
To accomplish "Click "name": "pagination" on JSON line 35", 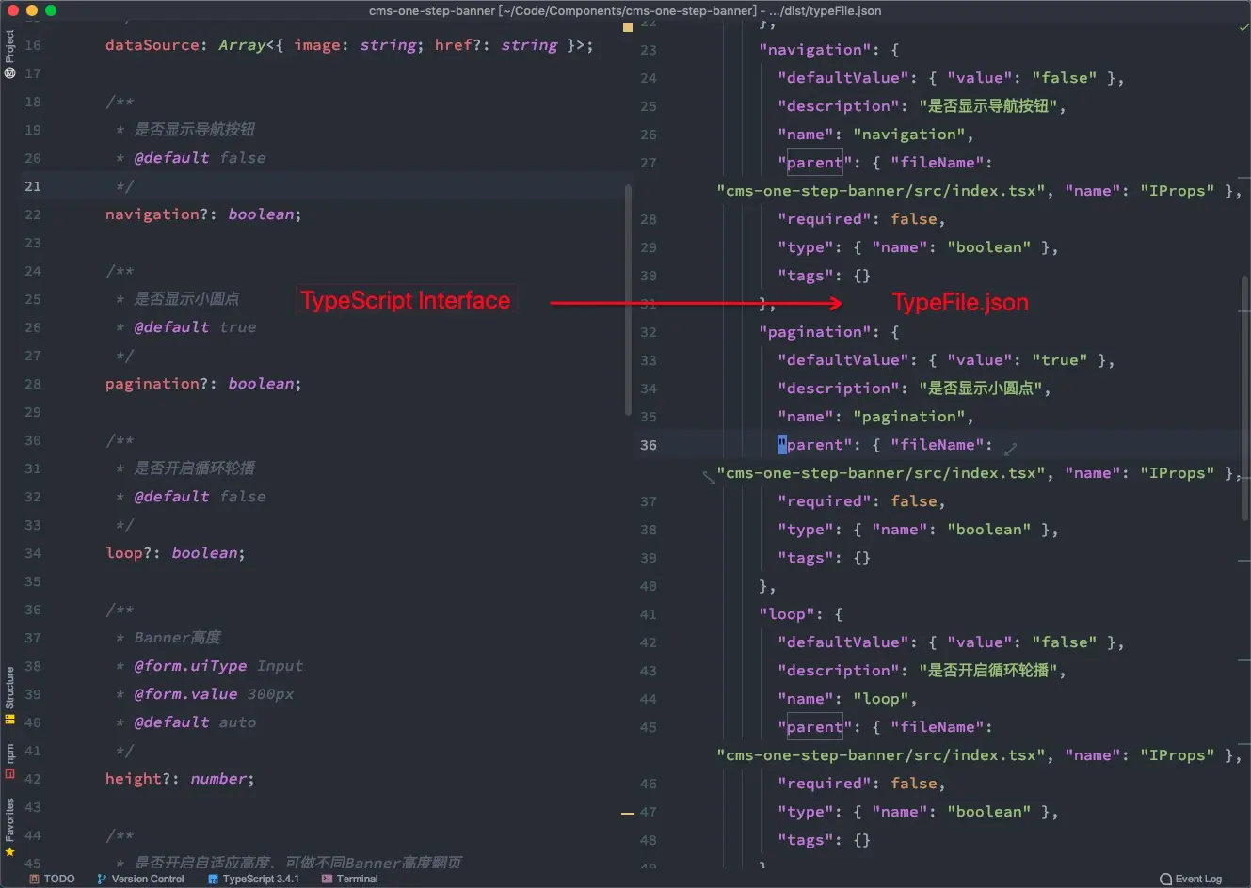I will [875, 417].
